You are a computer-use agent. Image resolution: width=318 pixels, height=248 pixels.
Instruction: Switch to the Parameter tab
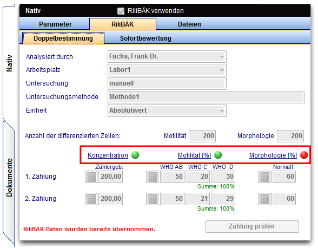tap(55, 24)
